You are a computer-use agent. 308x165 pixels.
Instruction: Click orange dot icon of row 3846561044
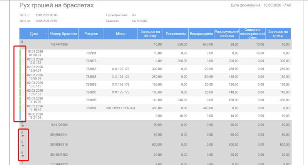[23, 135]
